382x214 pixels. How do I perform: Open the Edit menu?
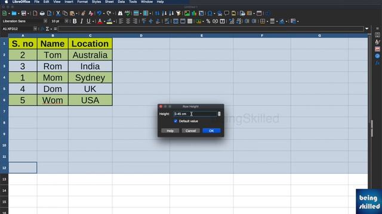pos(47,2)
